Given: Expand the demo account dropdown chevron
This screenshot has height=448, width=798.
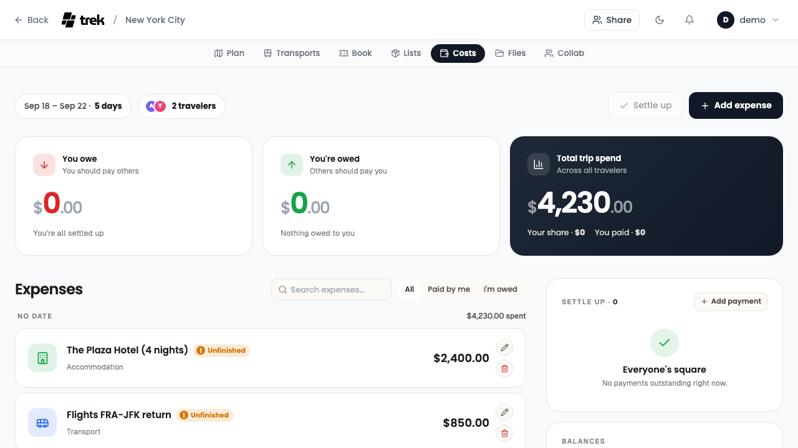Looking at the screenshot, I should click(x=776, y=20).
